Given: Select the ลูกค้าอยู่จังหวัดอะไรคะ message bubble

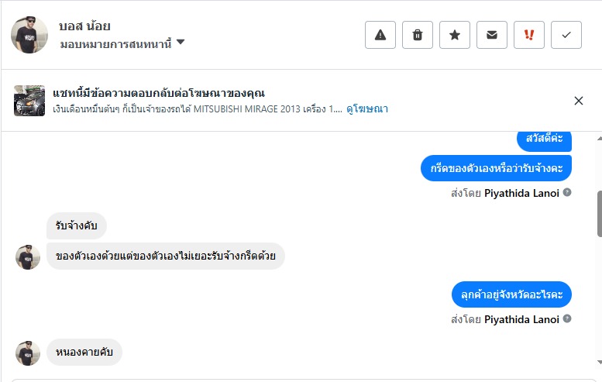Looking at the screenshot, I should click(511, 294).
